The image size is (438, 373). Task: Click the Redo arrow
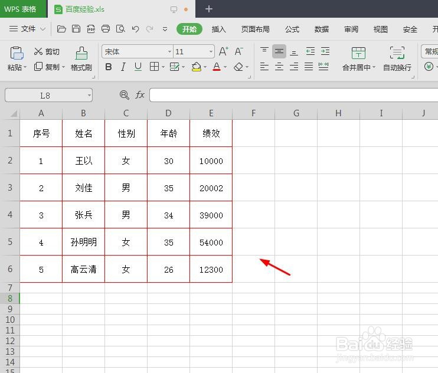point(150,29)
